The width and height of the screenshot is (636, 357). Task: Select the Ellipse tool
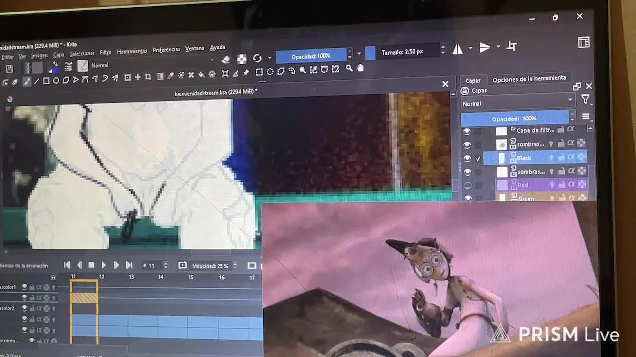(x=56, y=81)
